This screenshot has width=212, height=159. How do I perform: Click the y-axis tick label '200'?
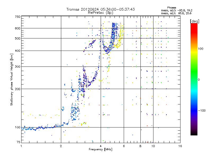click(17, 89)
